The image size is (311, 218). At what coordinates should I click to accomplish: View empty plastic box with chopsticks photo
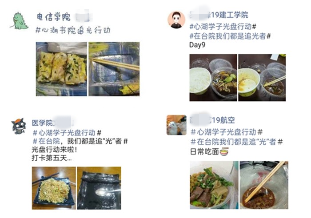(114, 69)
